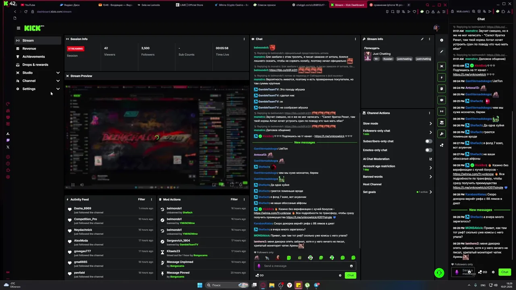Screen dimensions: 516x290
Task: Open Set goals options
Action: [x=397, y=192]
